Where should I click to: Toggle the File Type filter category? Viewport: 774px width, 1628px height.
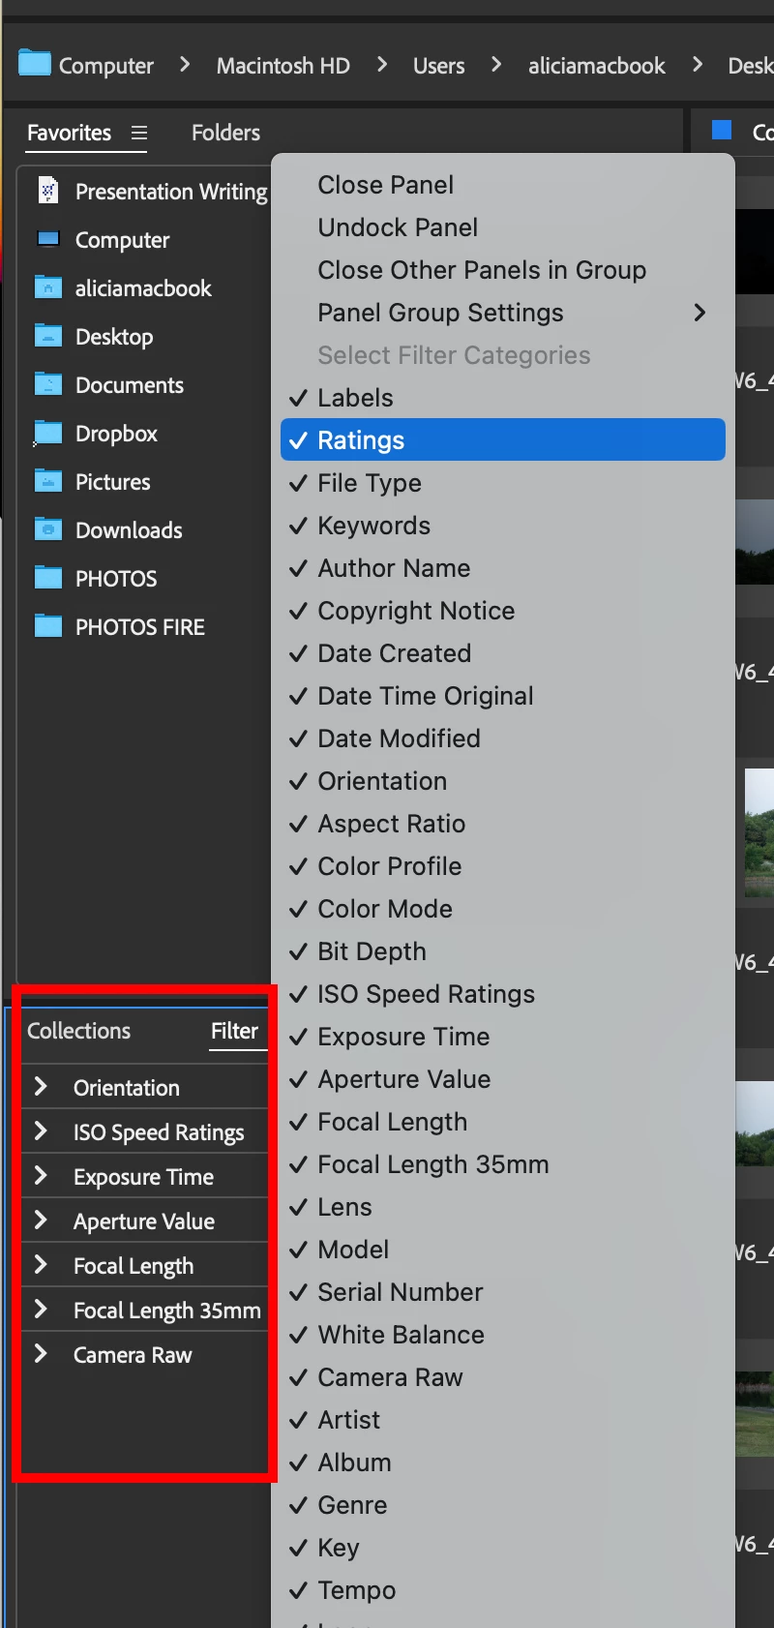click(502, 483)
